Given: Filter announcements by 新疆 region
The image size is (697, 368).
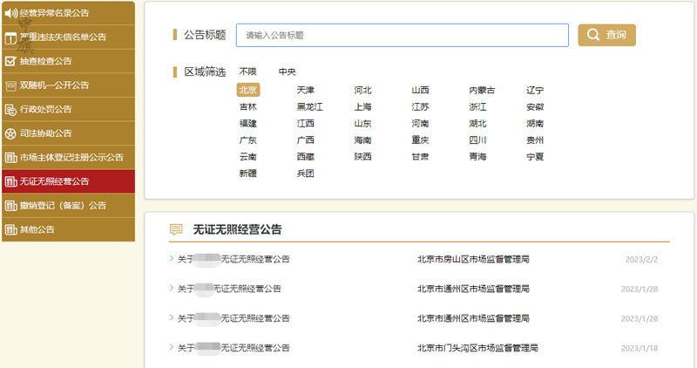Looking at the screenshot, I should (248, 174).
